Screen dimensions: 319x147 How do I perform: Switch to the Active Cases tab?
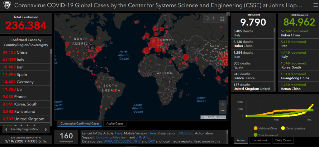(115, 124)
